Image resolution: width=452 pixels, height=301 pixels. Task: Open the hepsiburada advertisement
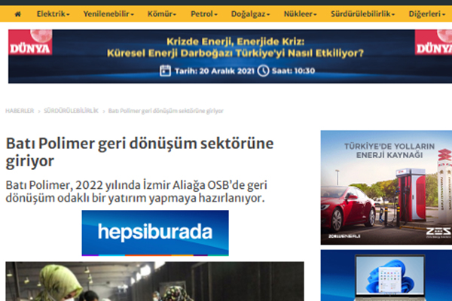(155, 233)
